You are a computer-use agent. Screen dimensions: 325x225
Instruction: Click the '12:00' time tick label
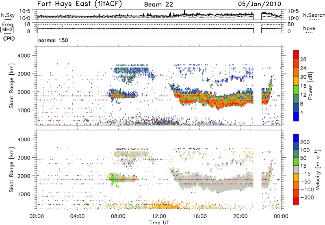[x=159, y=216]
